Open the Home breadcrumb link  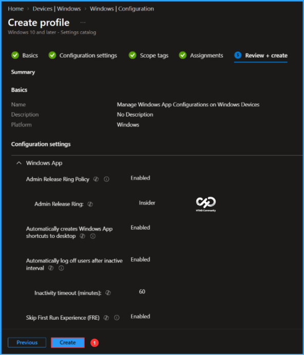click(15, 9)
